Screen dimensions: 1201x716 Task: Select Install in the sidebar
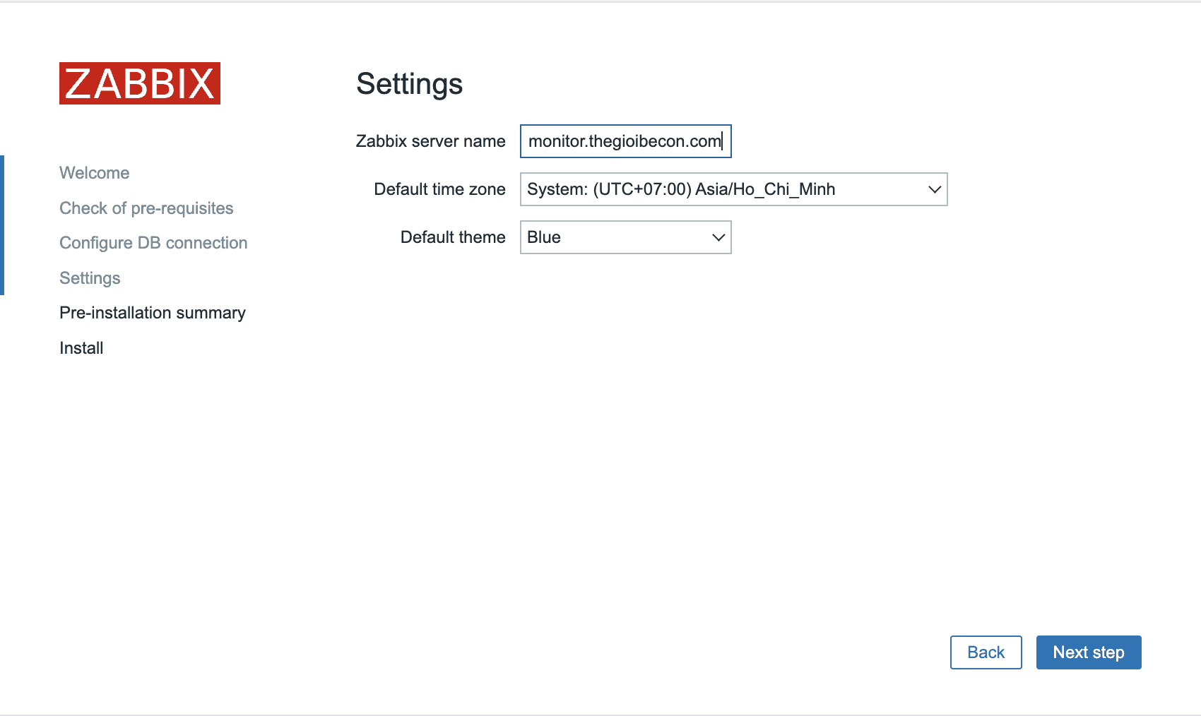click(81, 347)
